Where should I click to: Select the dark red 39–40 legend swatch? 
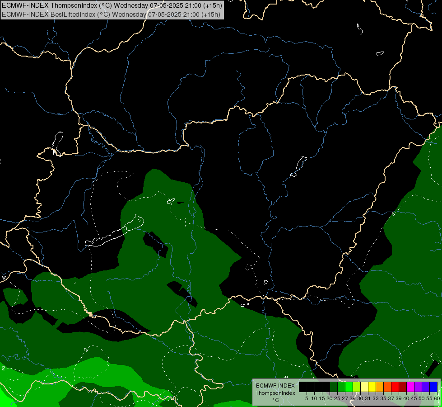point(403,387)
